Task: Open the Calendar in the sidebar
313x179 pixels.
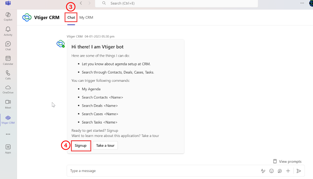Action: (x=8, y=60)
